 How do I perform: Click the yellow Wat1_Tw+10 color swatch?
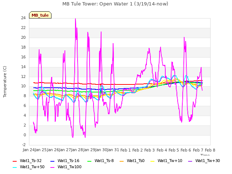(152, 161)
